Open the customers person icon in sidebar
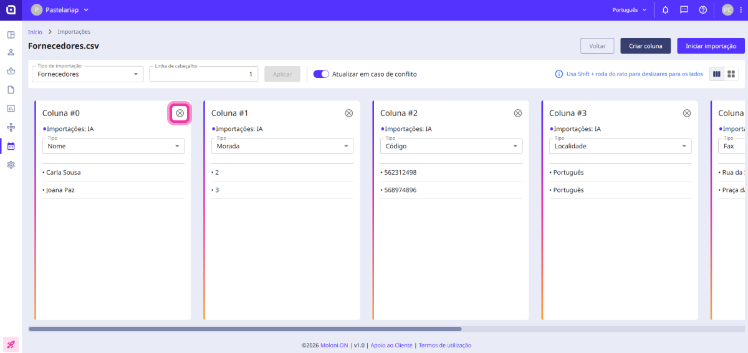This screenshot has width=748, height=353. 11,52
